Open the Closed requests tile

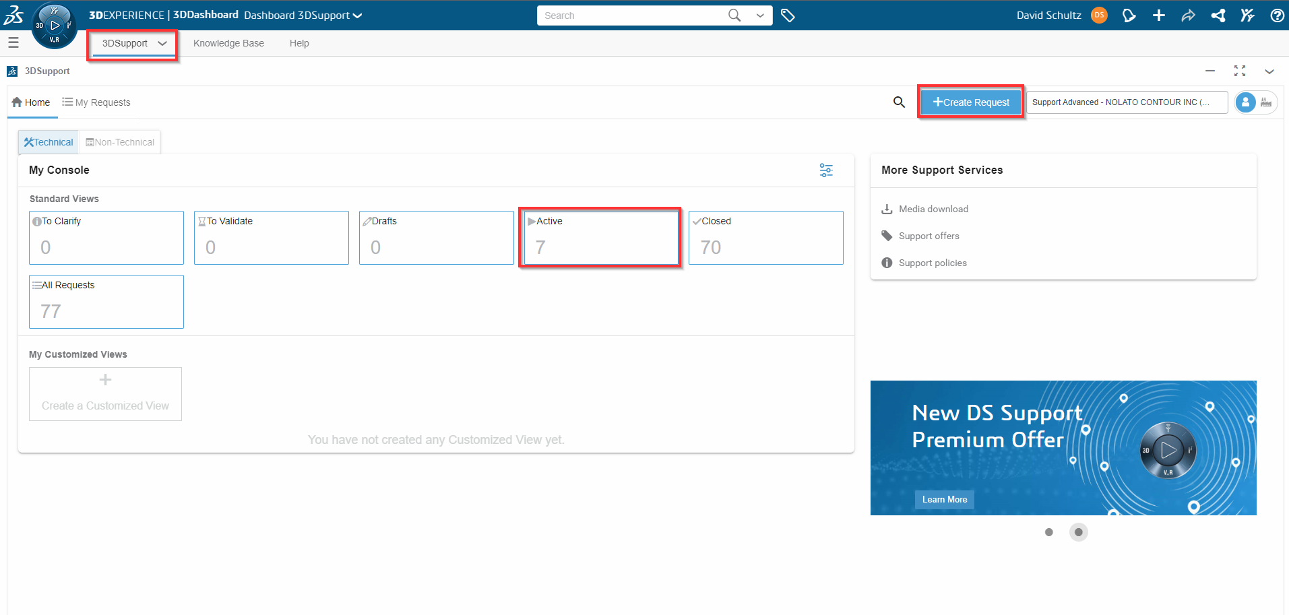click(x=766, y=238)
